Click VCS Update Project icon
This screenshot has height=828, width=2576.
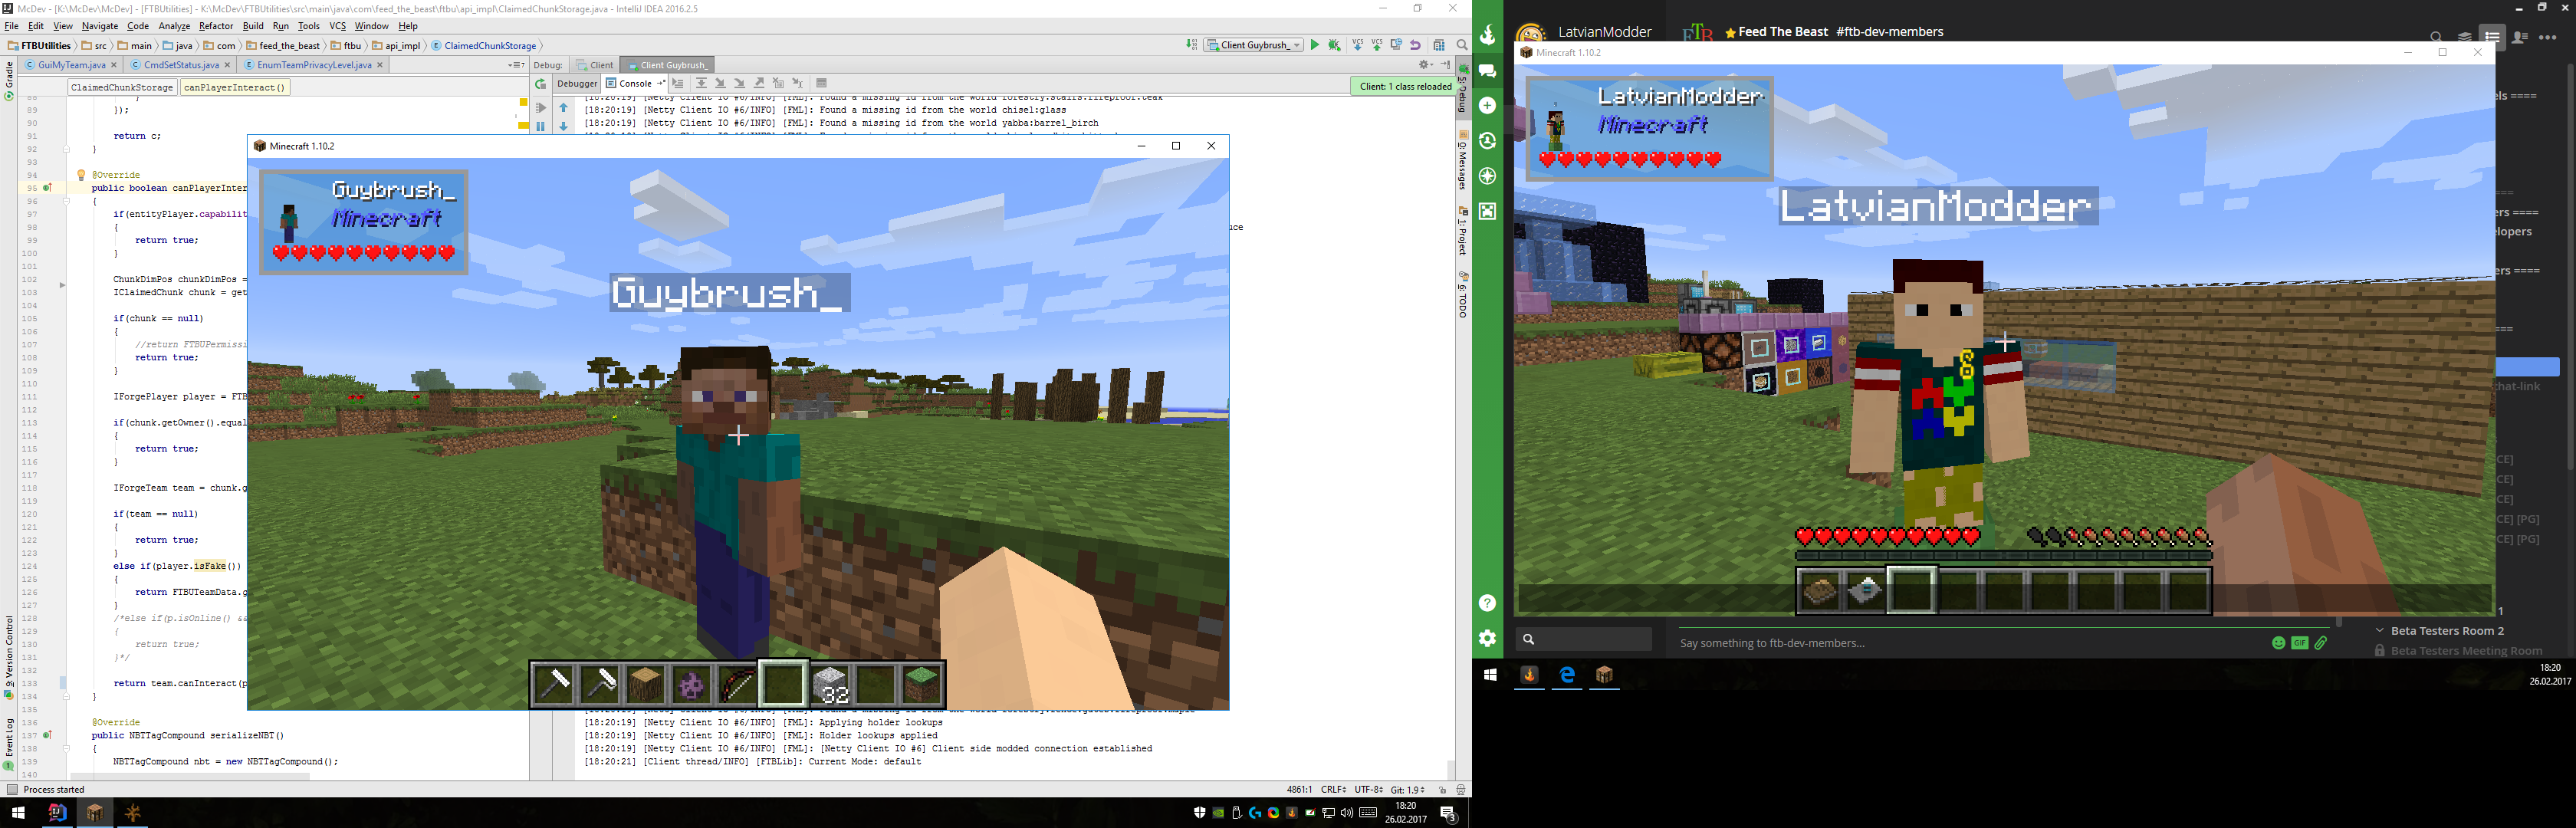[x=1358, y=45]
